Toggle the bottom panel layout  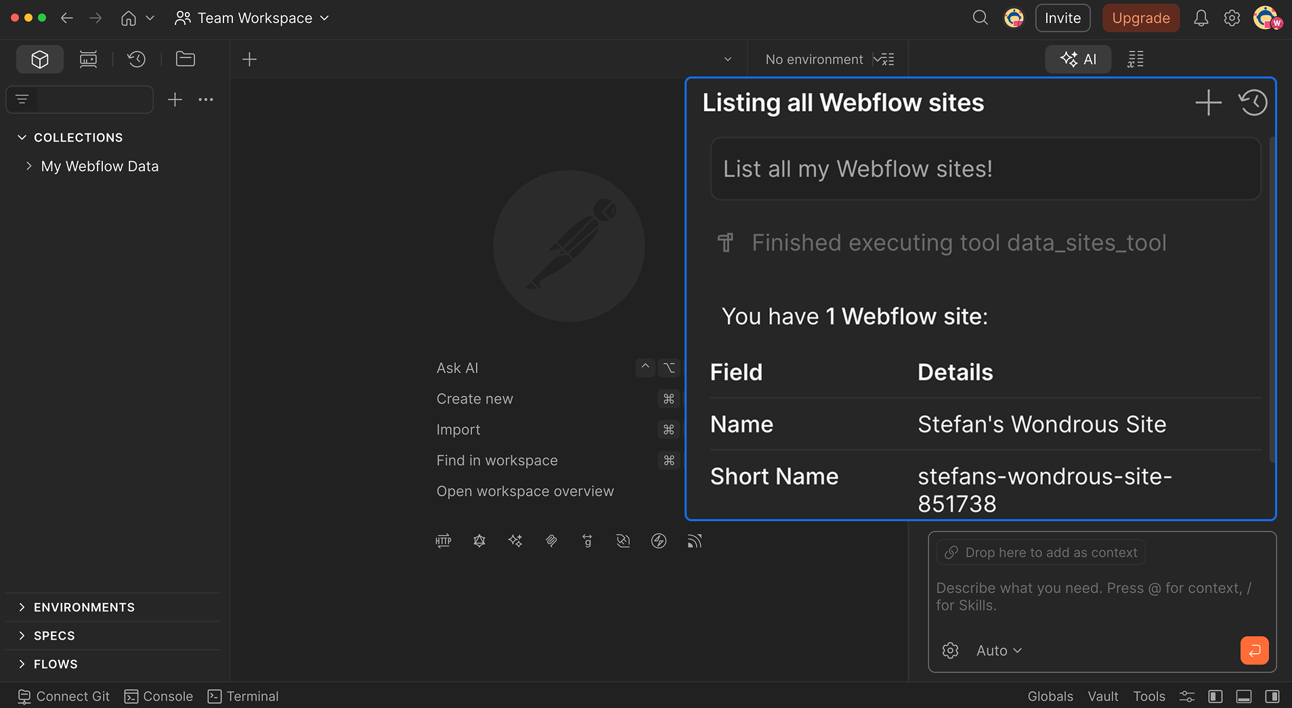1244,696
